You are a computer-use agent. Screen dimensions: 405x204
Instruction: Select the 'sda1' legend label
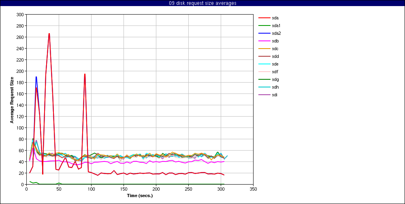pos(276,26)
